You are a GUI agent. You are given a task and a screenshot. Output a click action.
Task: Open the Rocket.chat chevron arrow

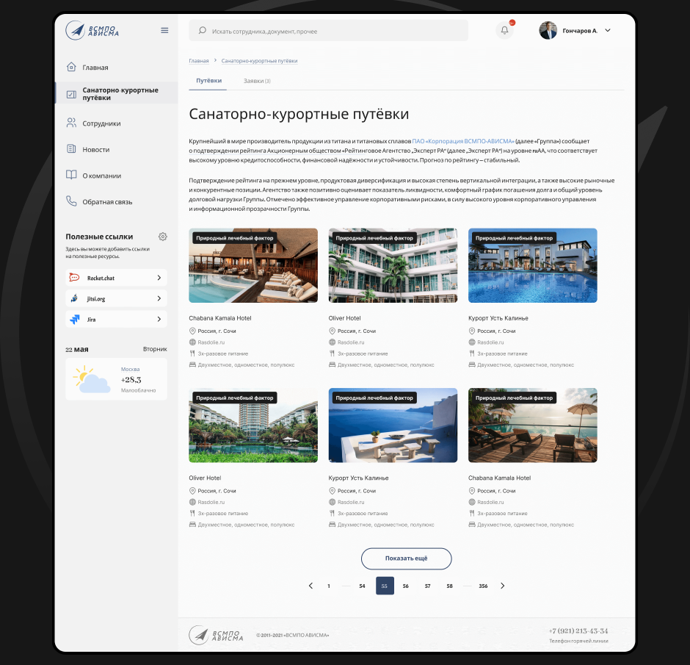click(x=159, y=278)
